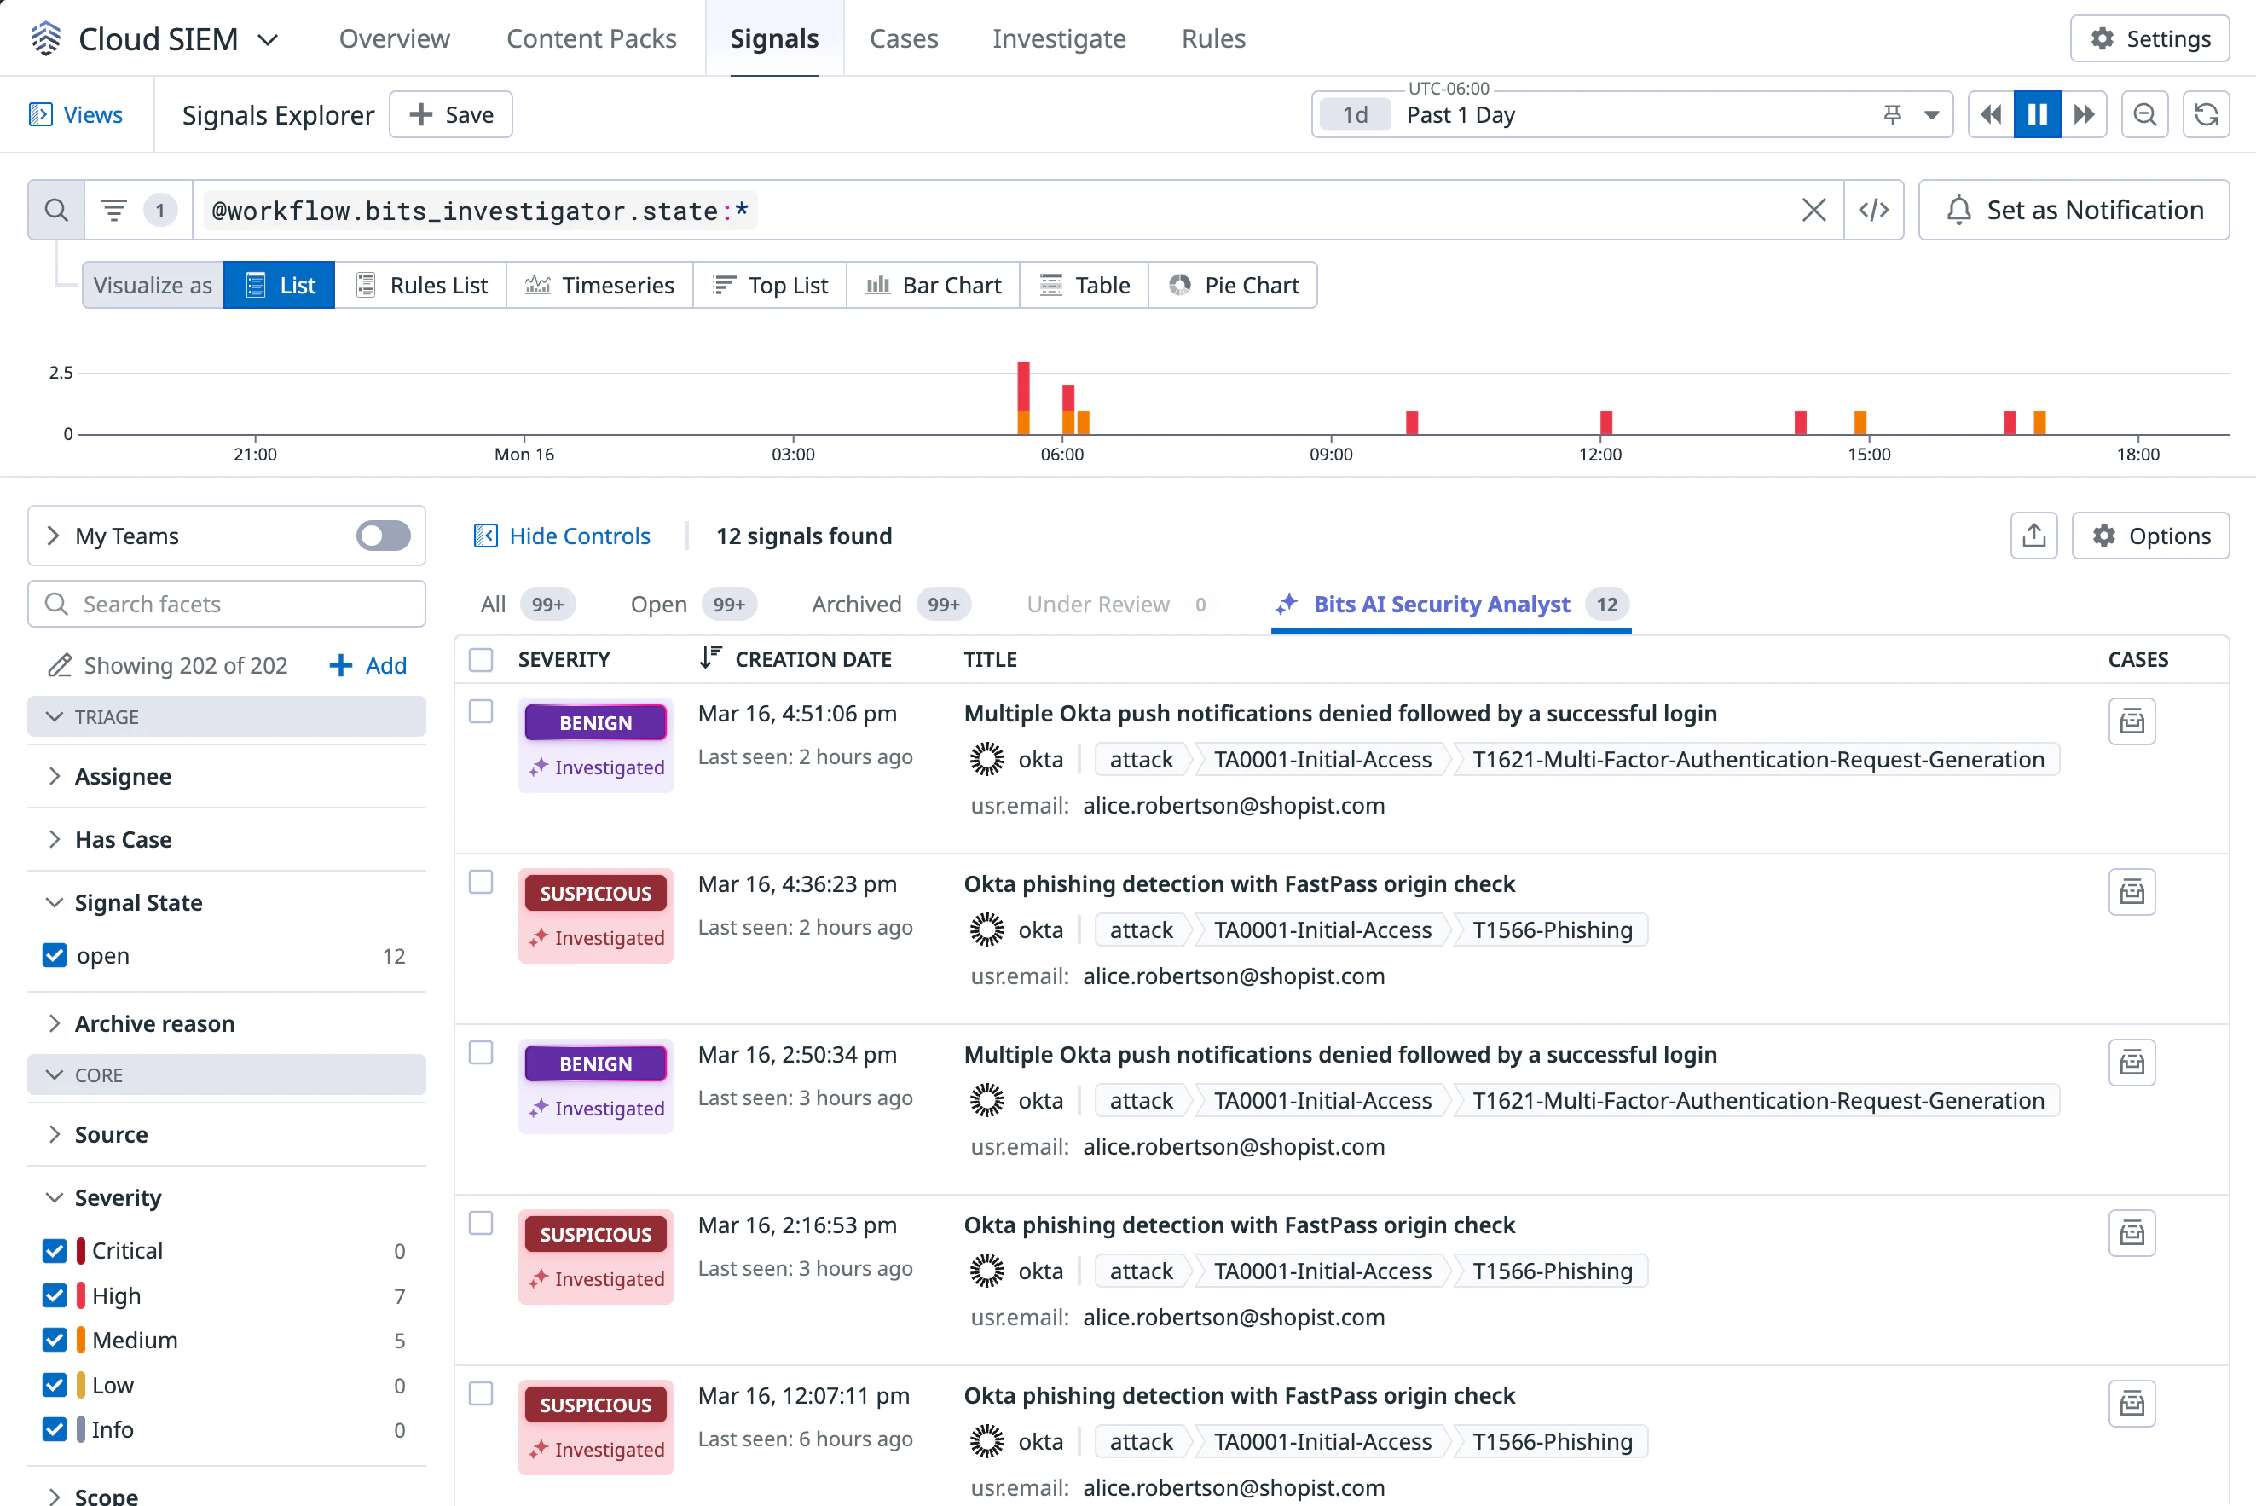Image resolution: width=2256 pixels, height=1506 pixels.
Task: Uncheck the open signal state checkbox
Action: click(55, 956)
